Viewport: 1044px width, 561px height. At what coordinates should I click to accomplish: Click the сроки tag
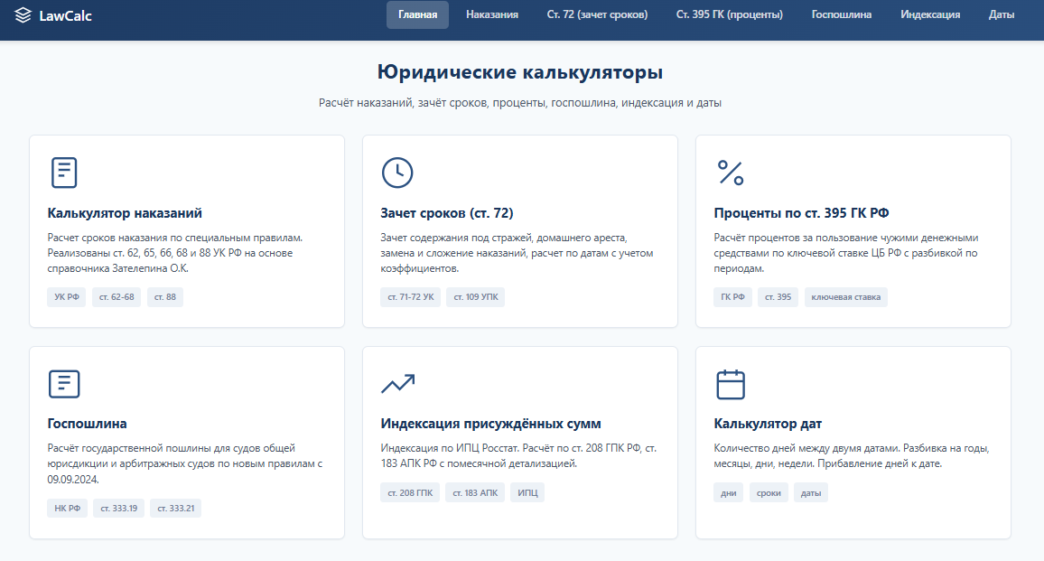(x=769, y=493)
